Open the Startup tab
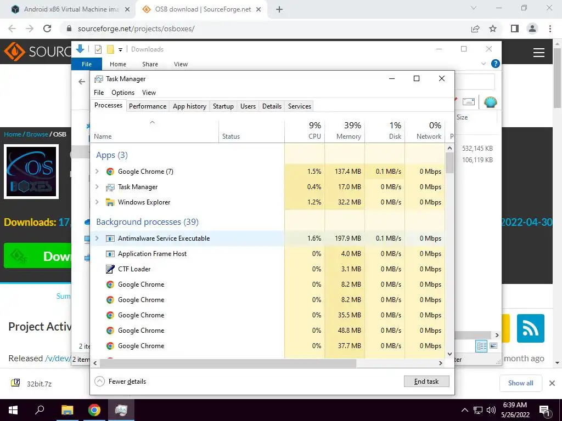The height and width of the screenshot is (421, 562). click(x=223, y=106)
